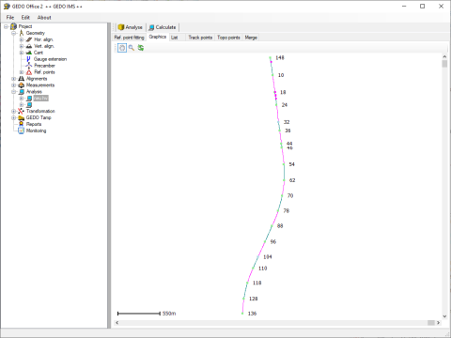Activate the zoom magnifier tool
Viewport: 451px width, 338px height.
132,48
